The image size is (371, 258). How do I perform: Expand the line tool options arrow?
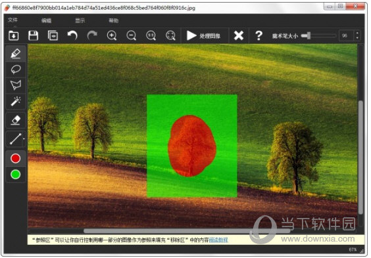[24, 139]
